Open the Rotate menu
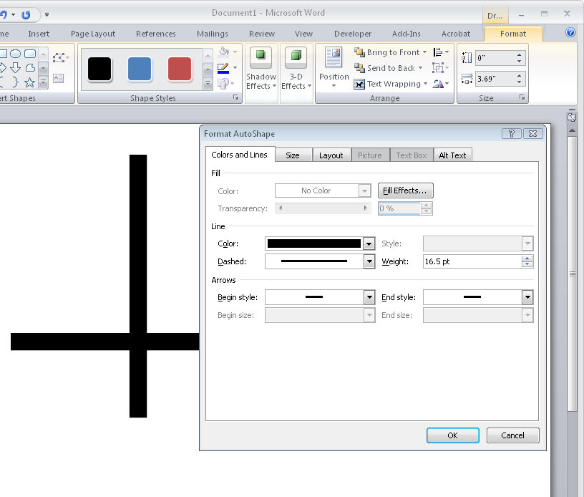 click(x=441, y=84)
